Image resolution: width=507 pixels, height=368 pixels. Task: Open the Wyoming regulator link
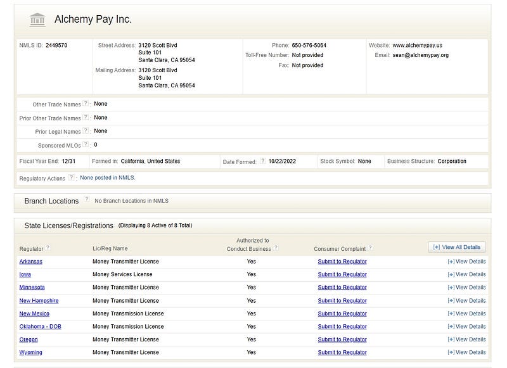point(30,352)
